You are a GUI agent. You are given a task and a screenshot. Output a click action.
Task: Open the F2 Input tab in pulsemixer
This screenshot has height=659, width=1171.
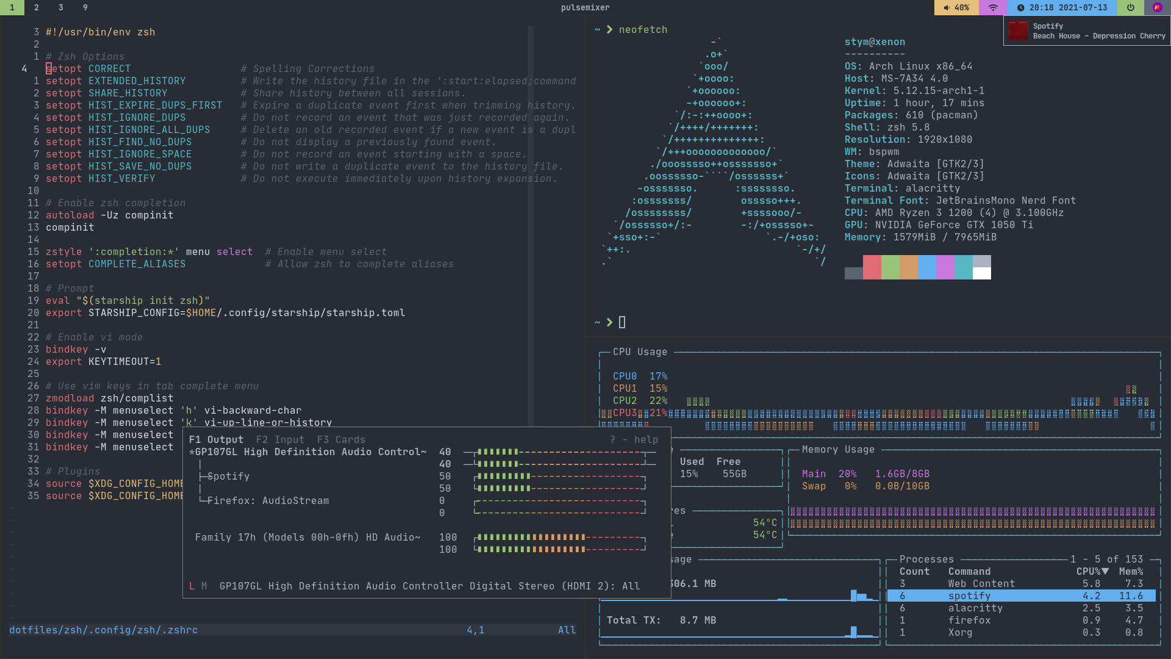280,439
